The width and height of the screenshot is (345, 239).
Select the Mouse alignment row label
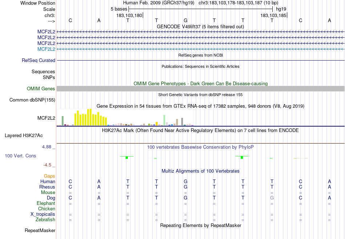point(48,193)
